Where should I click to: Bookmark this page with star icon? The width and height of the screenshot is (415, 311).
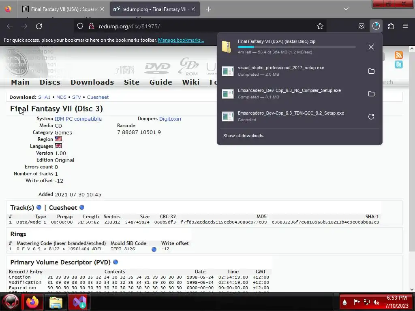click(x=320, y=26)
